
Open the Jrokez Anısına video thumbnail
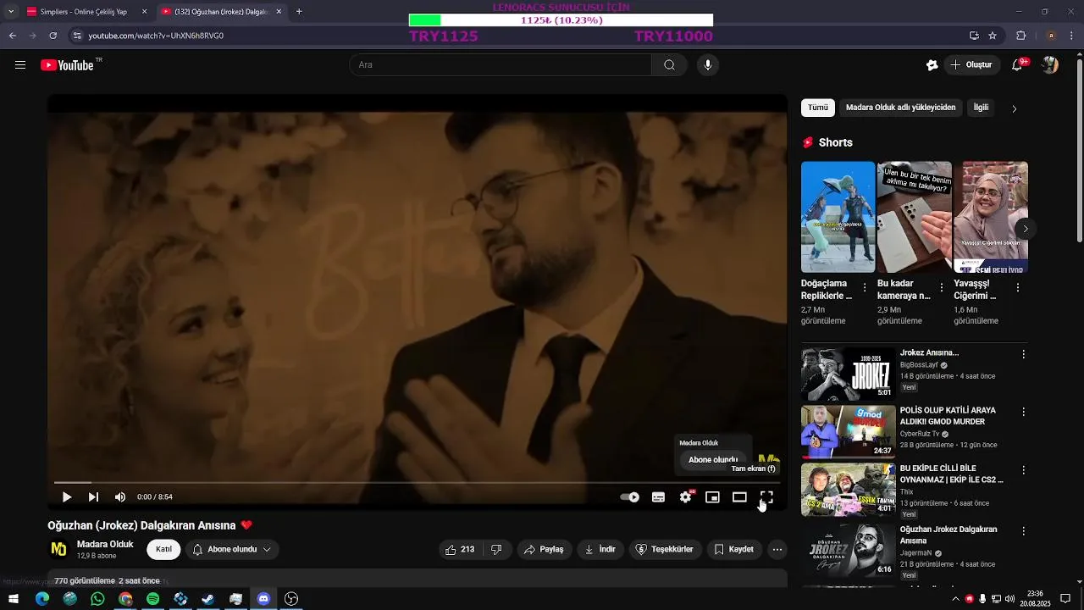(x=848, y=374)
